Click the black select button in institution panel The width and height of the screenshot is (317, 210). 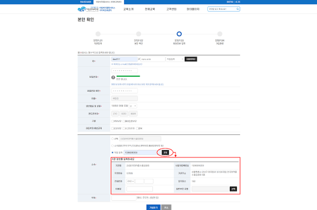tap(233, 189)
